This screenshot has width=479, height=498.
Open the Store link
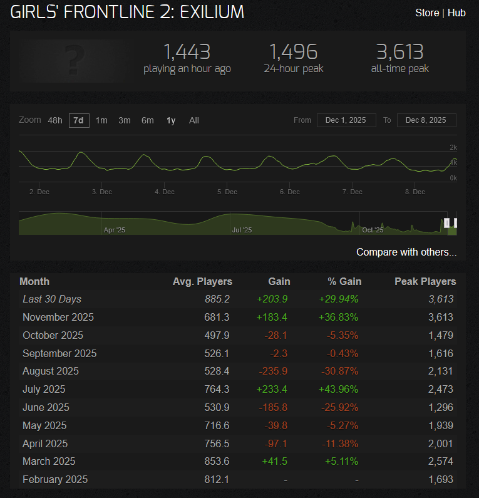427,13
